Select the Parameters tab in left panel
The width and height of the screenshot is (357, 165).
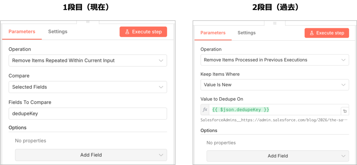(x=22, y=32)
